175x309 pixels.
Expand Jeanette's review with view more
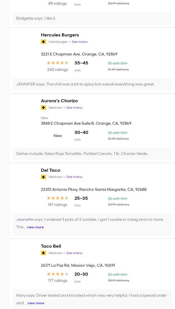[x=35, y=227]
